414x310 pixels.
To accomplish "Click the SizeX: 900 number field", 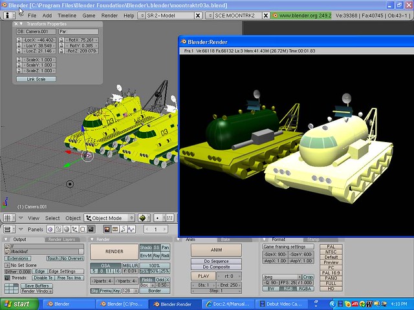I will coord(275,254).
